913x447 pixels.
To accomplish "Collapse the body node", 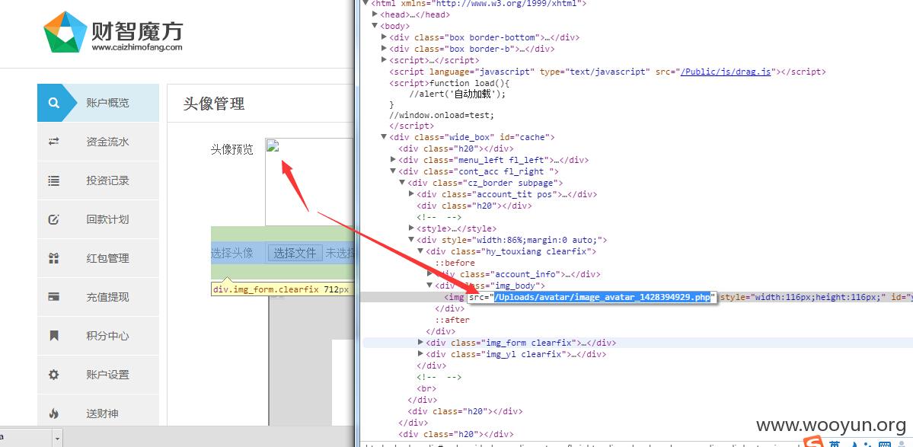I will click(375, 26).
